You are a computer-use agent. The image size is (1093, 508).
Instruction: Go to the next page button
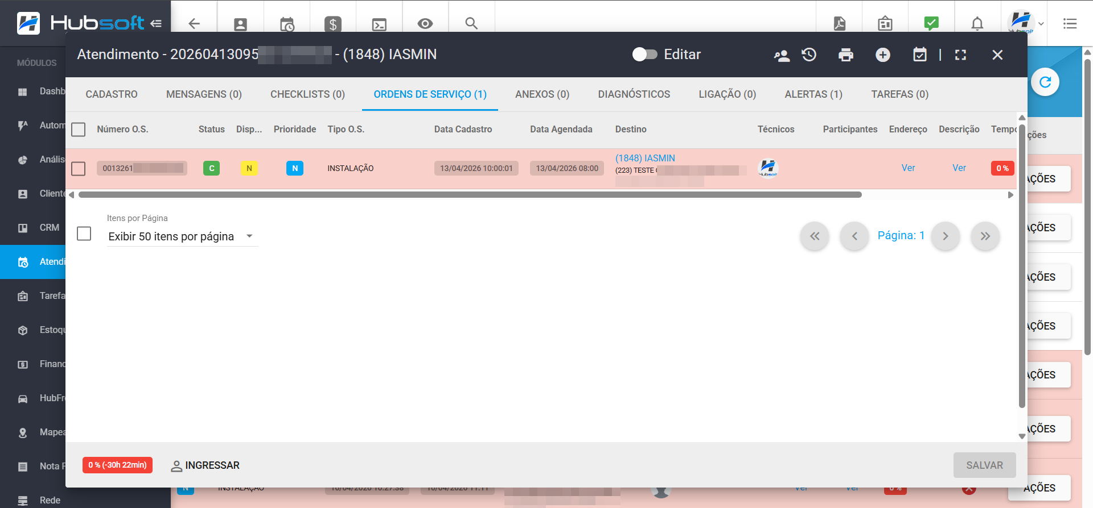click(946, 236)
